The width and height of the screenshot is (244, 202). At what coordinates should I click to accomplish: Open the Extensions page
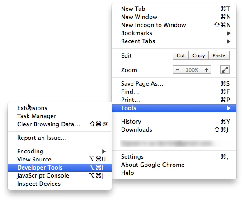60,108
